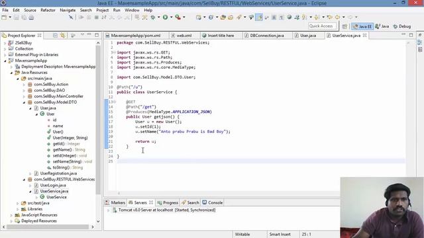
Task: Close the Project Explorer view tab
Action: coord(40,35)
